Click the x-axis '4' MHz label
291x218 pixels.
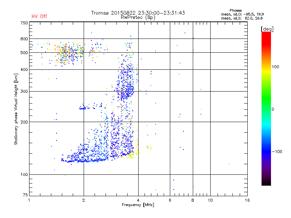pyautogui.click(x=138, y=200)
